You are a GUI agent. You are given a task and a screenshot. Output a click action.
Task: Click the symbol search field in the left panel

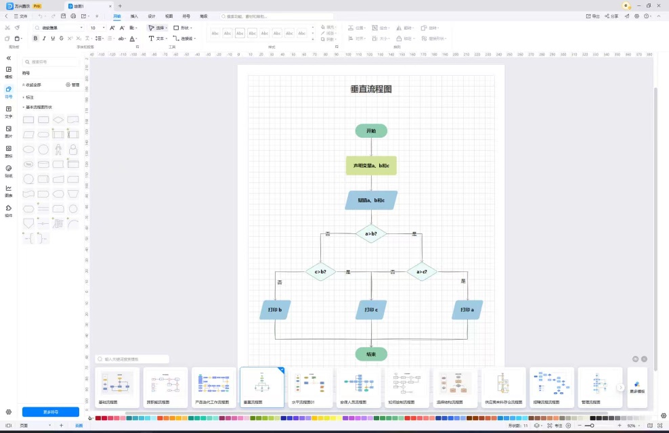coord(51,62)
